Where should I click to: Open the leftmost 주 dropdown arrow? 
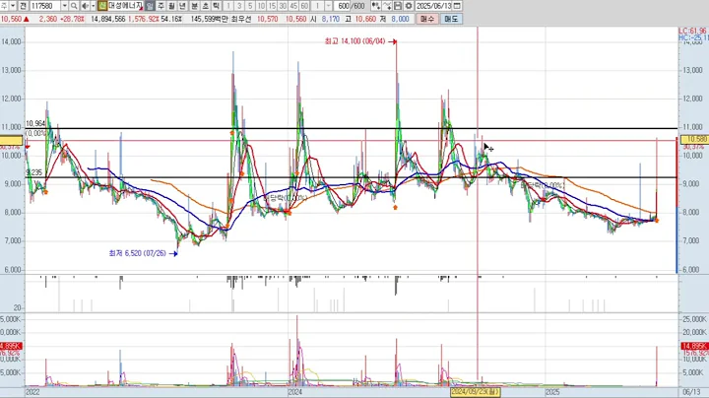pos(13,6)
